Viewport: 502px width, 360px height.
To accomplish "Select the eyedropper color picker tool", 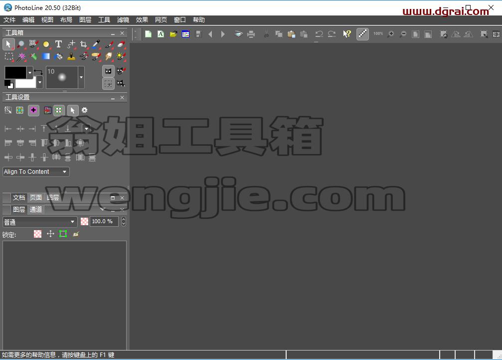I will [x=96, y=44].
